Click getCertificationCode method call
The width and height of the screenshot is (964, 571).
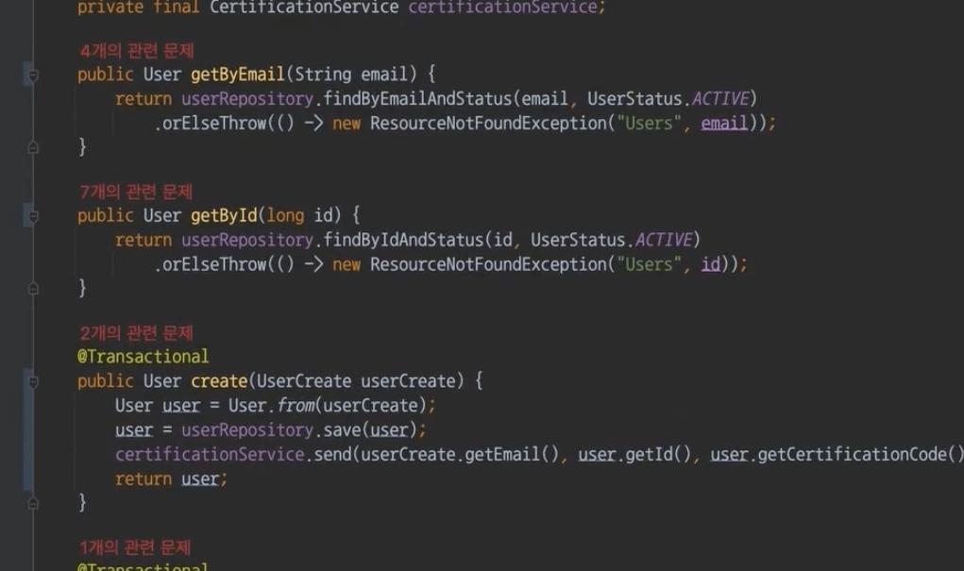click(860, 454)
